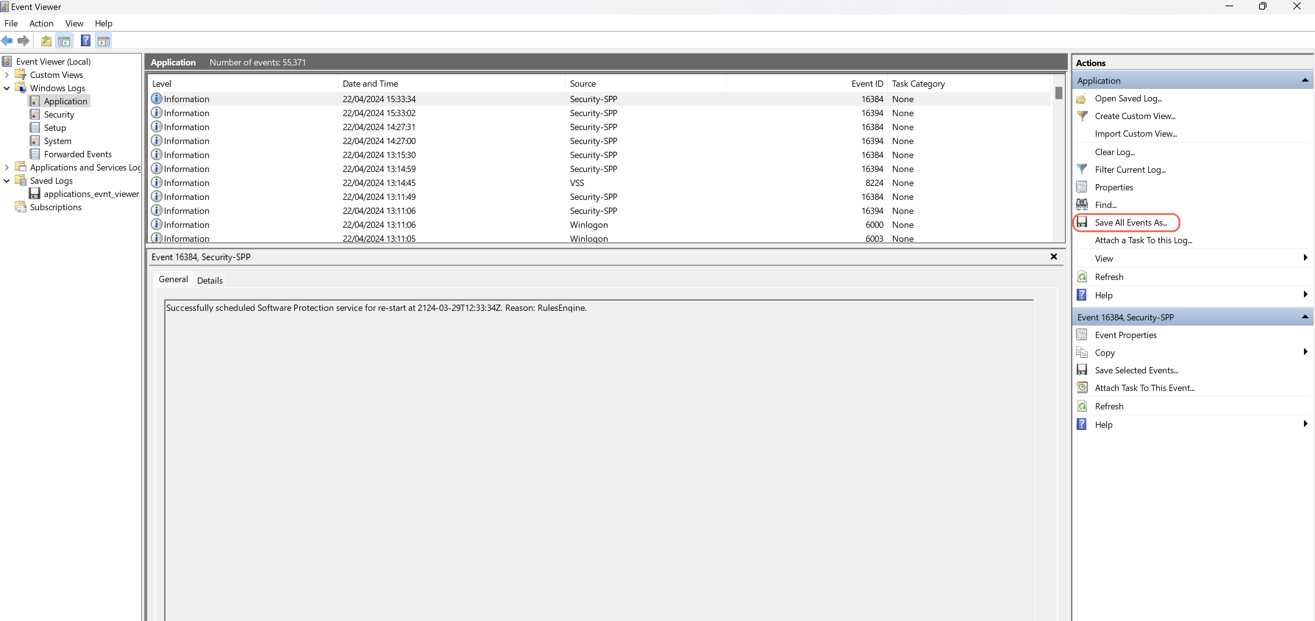This screenshot has height=621, width=1315.
Task: Select the Application log tree item
Action: pyautogui.click(x=65, y=101)
